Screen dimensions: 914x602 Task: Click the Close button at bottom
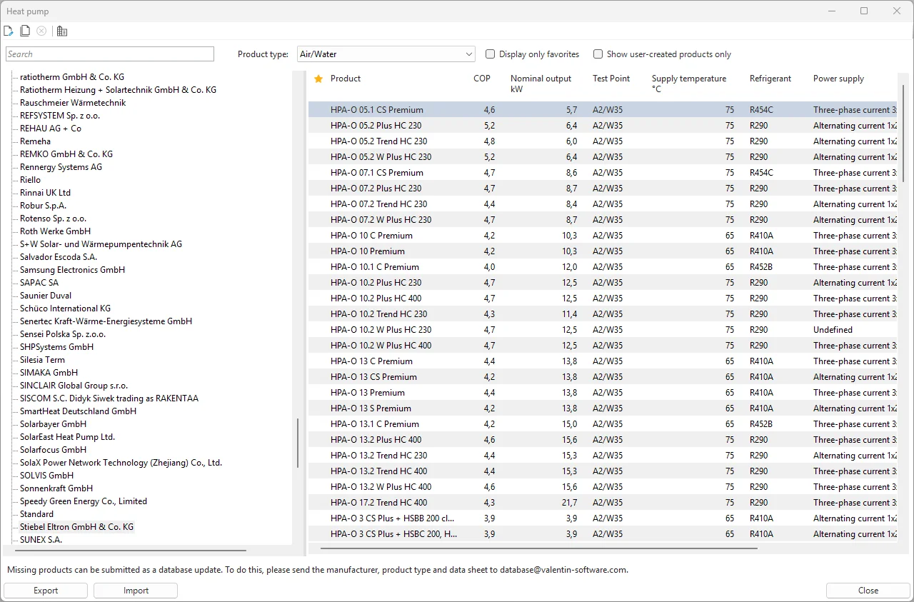point(868,591)
